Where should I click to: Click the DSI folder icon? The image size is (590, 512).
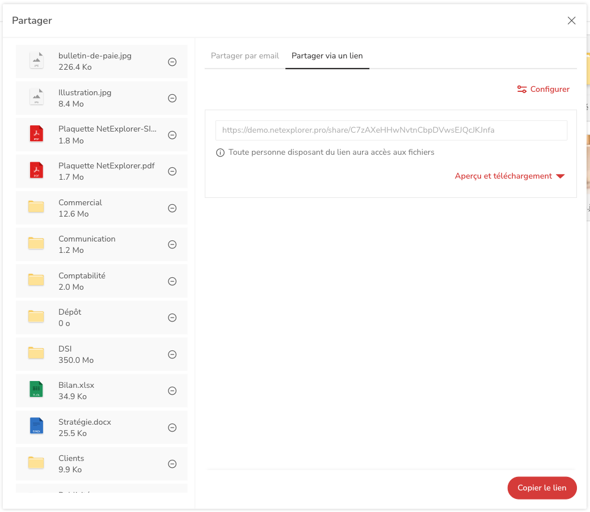click(x=36, y=354)
